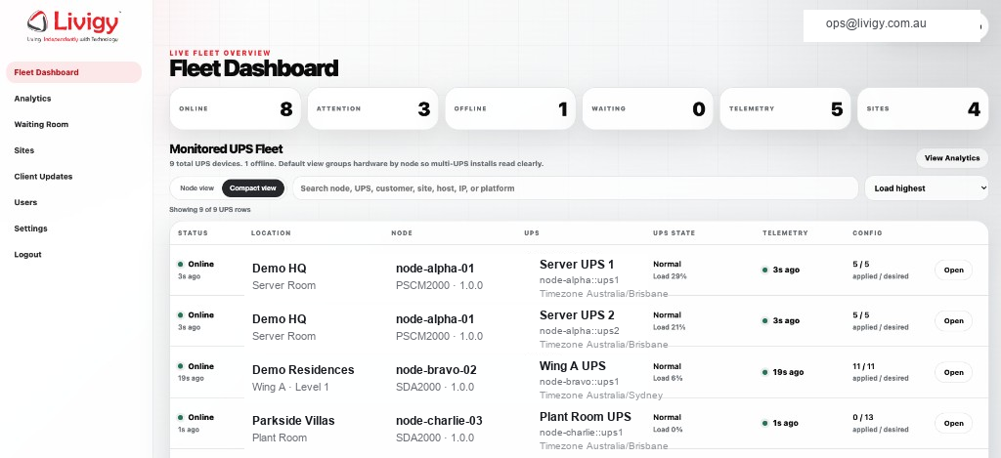Click the STATUS column header
The image size is (1001, 458).
point(193,232)
